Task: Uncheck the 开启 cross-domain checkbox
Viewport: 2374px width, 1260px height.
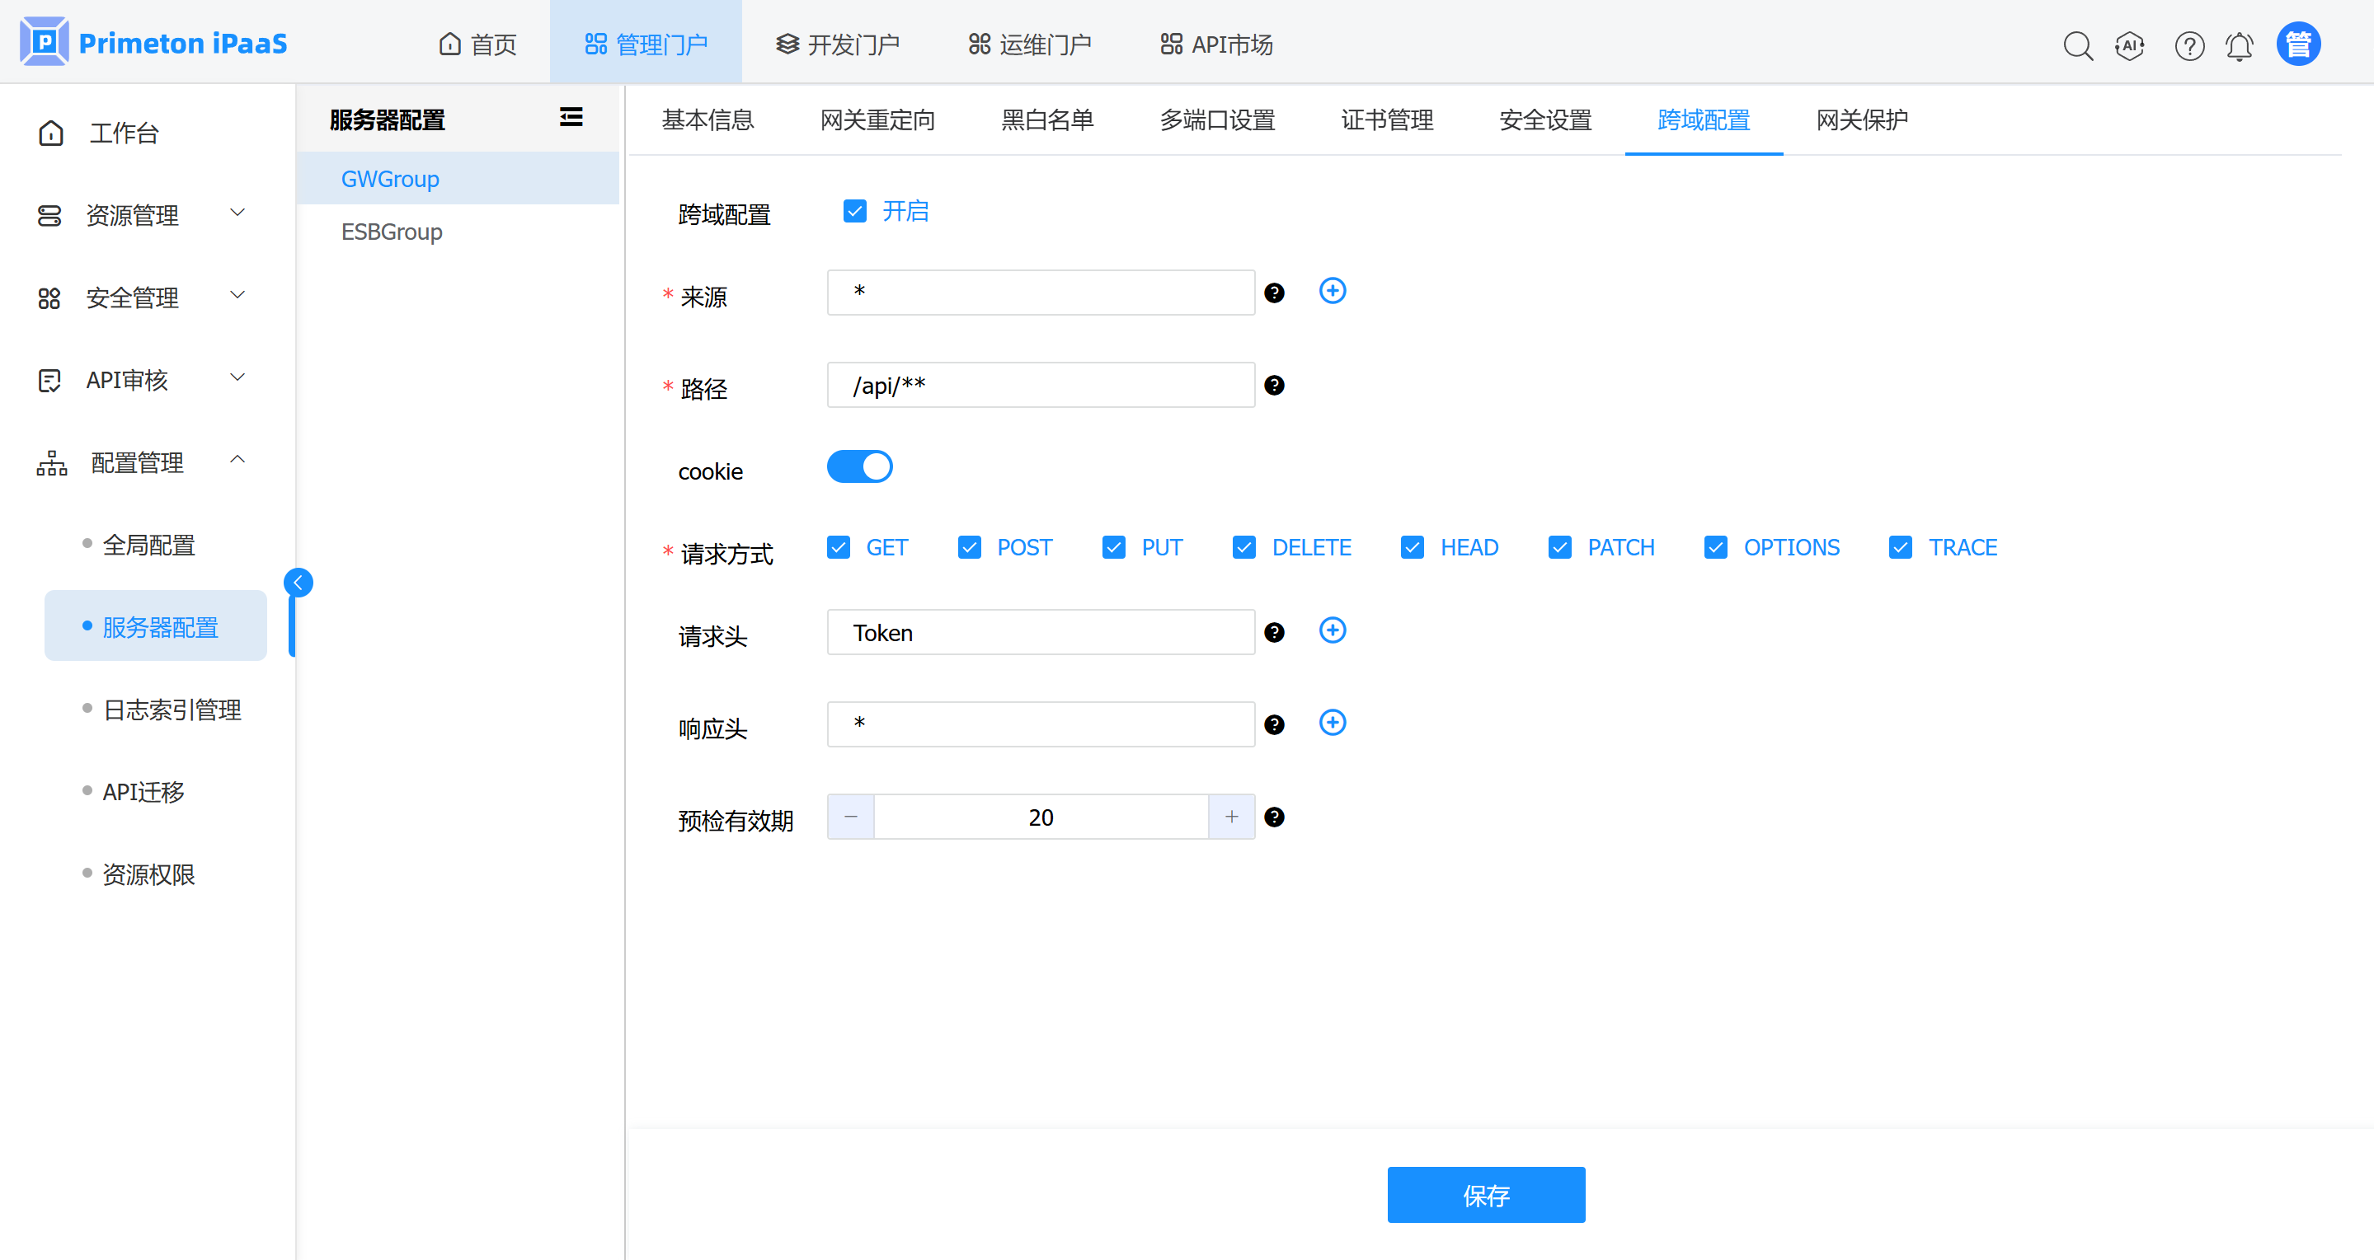Action: 854,211
